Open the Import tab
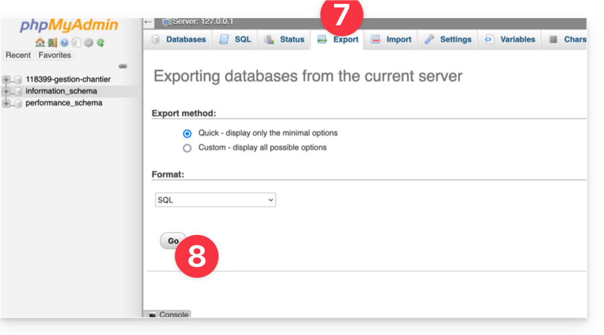 tap(391, 40)
